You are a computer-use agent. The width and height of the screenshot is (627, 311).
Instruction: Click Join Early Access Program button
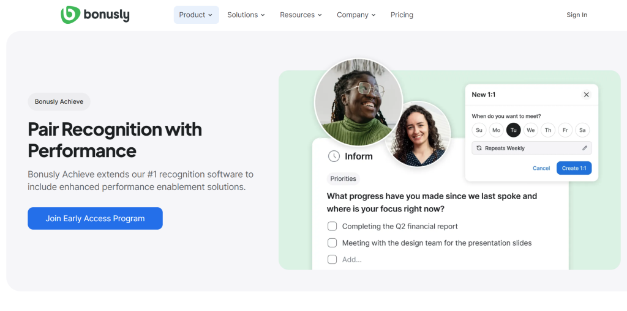coord(95,218)
